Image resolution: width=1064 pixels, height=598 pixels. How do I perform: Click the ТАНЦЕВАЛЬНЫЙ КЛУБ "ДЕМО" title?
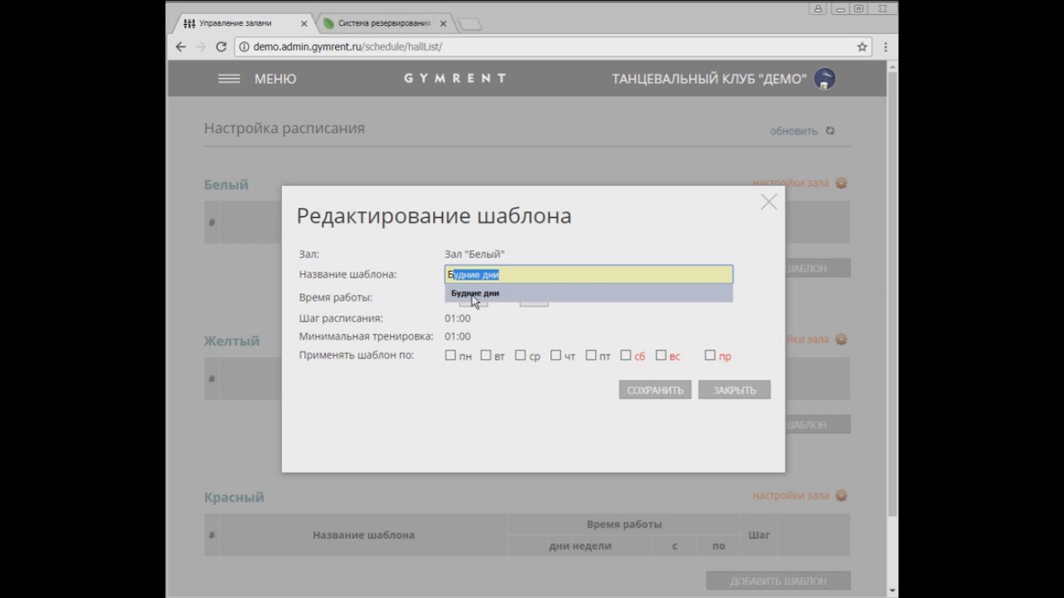(709, 79)
